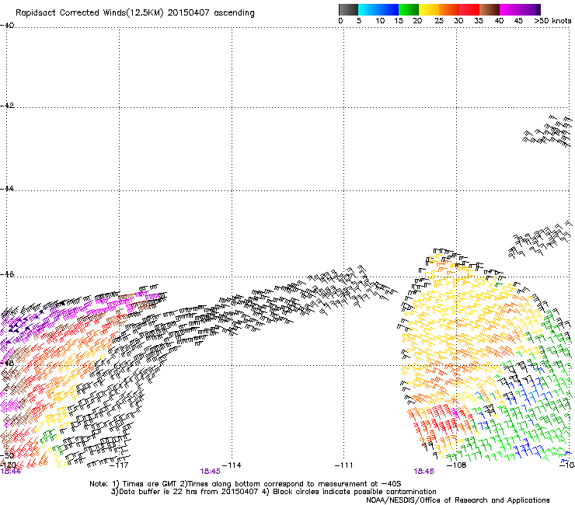Click the 18:46 swath time label
Screen dimensions: 575x505
coord(424,472)
